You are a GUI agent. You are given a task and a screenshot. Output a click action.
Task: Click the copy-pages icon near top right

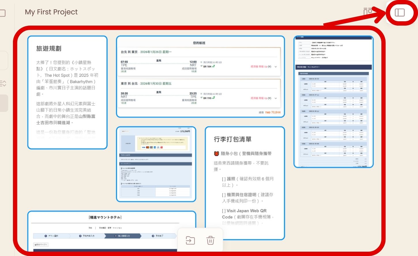[x=368, y=12]
